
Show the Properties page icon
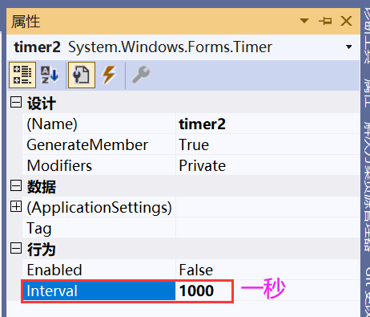(x=82, y=75)
